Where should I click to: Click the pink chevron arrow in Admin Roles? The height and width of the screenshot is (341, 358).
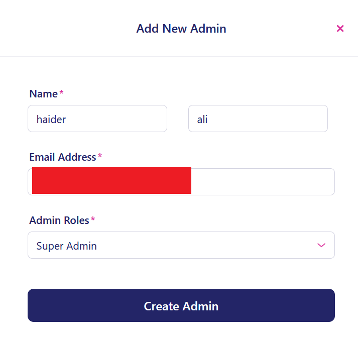pos(321,245)
